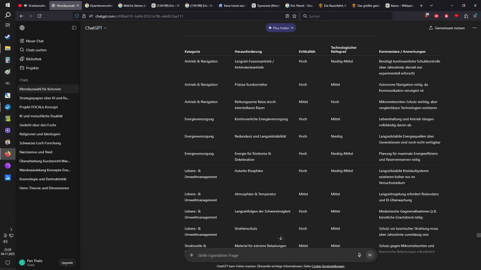This screenshot has width=481, height=270.
Task: Open chat Religionen und Ideologien
Action: [48, 134]
